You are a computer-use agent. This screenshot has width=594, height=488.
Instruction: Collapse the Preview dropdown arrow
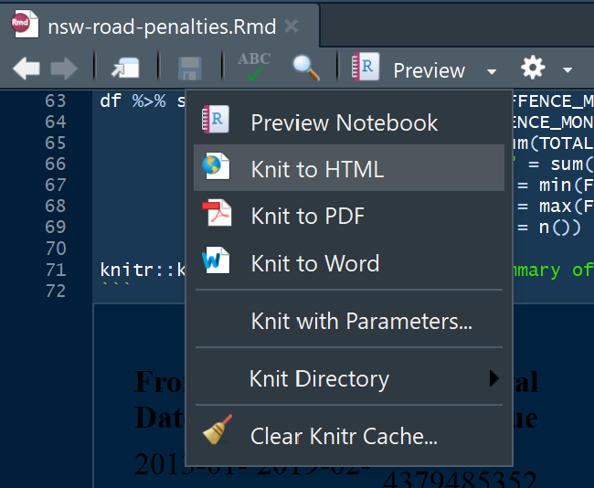click(492, 71)
